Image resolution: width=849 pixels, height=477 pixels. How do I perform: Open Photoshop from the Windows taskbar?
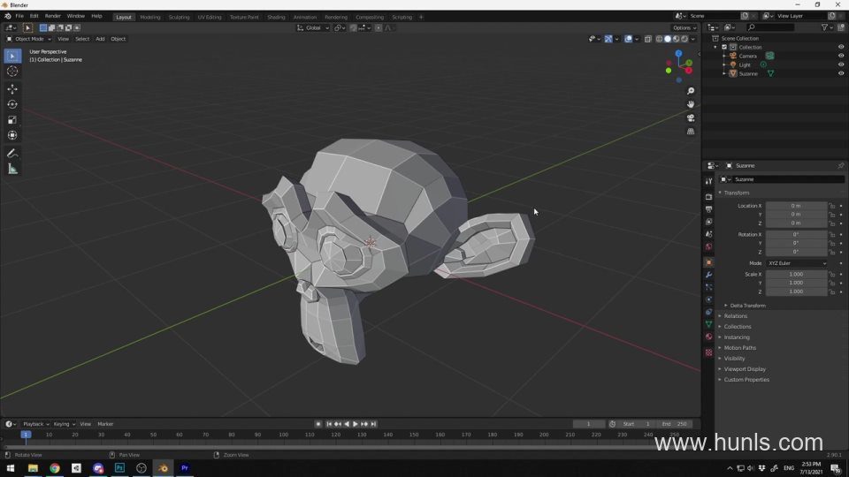119,468
